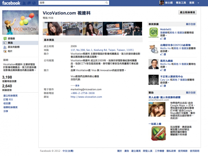208x156 pixels.
Task: Click 關於 footer link
Action: coord(120,151)
